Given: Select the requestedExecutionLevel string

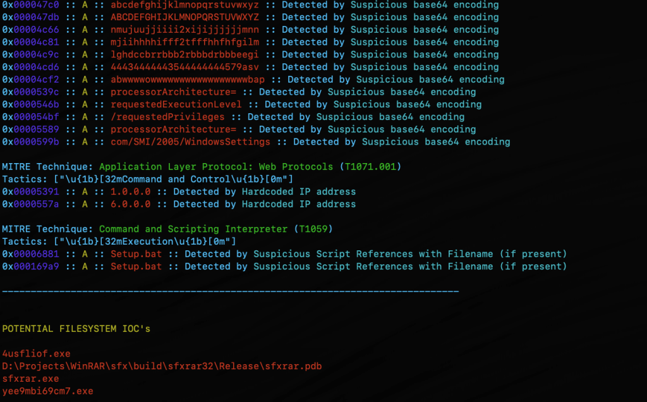Looking at the screenshot, I should 176,104.
